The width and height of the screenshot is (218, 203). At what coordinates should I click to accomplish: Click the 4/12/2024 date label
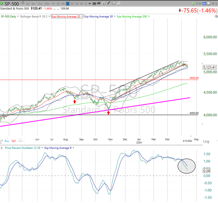(x=187, y=141)
